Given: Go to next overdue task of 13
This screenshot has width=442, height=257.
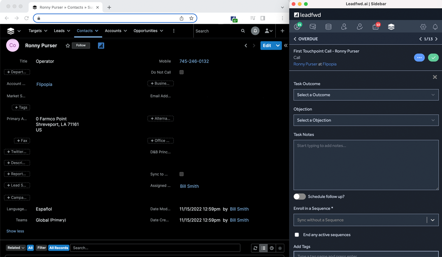Looking at the screenshot, I should [436, 39].
